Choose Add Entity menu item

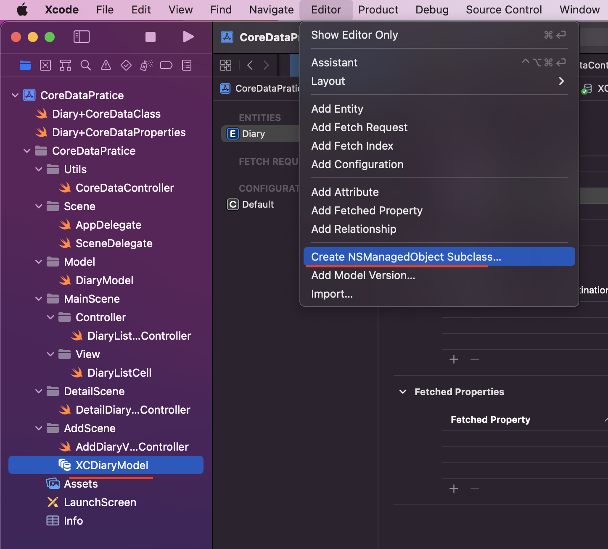[x=439, y=109]
